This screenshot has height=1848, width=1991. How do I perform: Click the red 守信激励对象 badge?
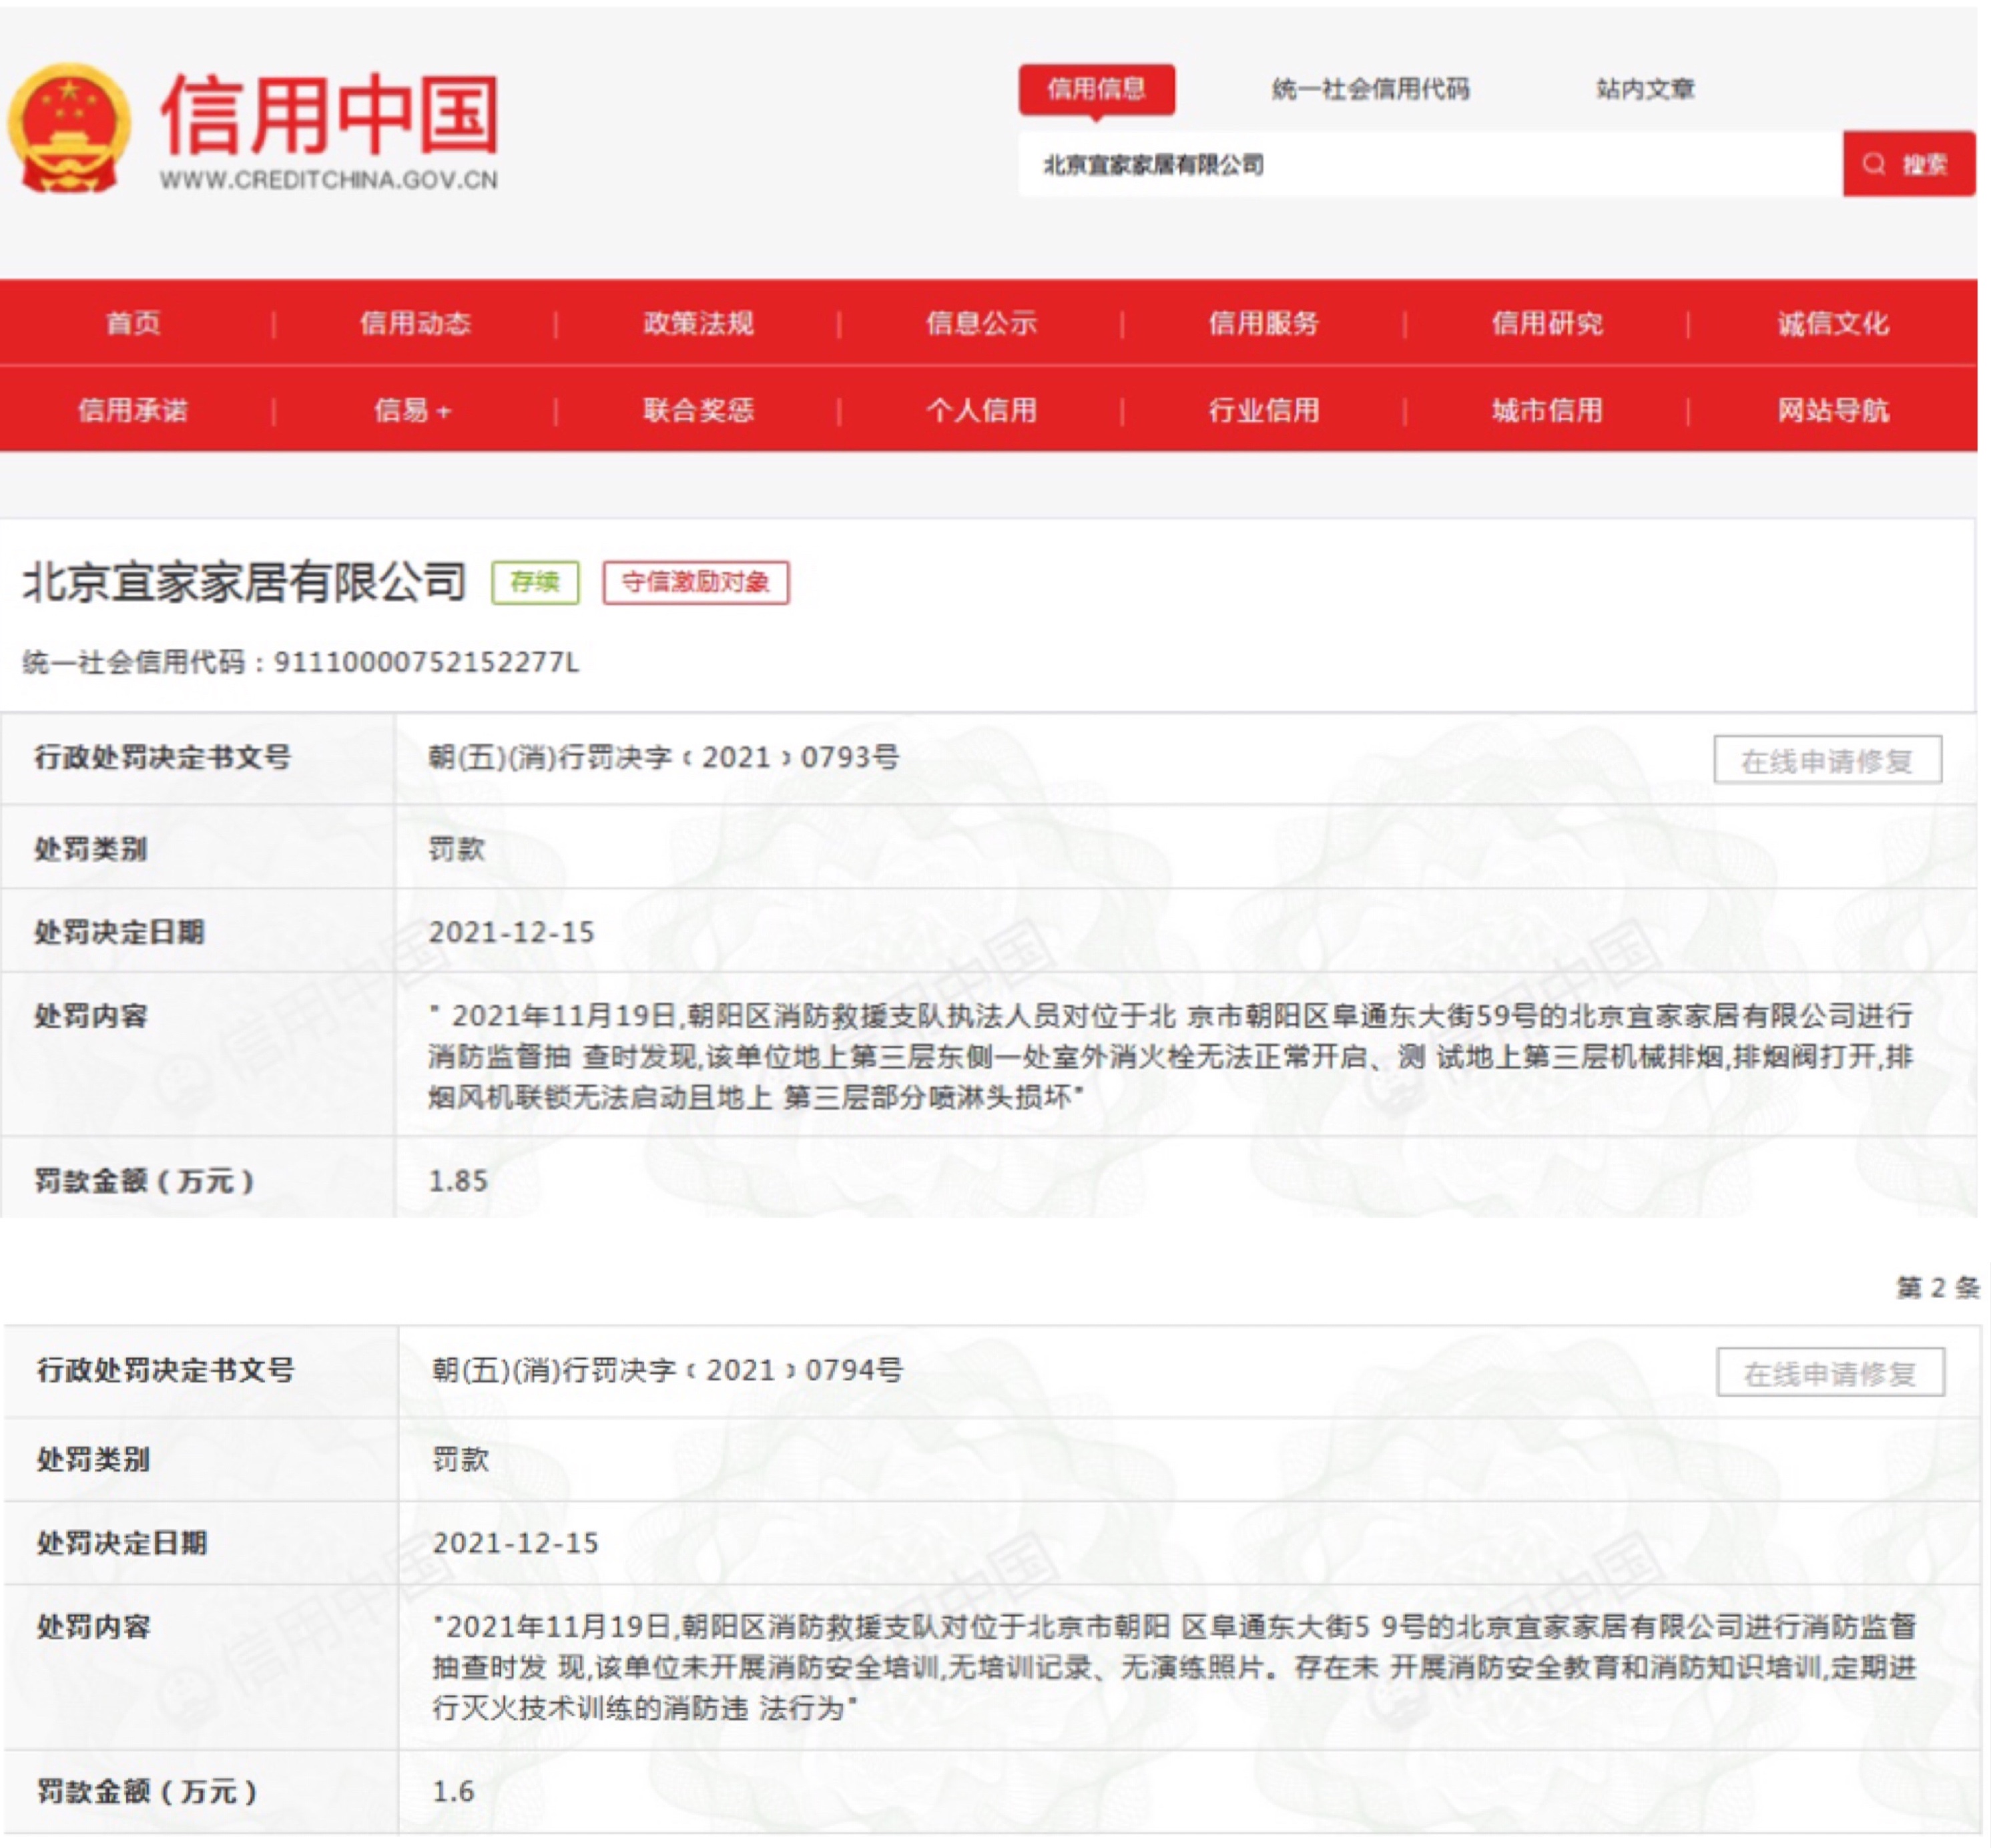[x=695, y=582]
